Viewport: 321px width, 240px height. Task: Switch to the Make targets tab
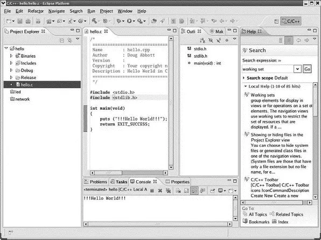click(x=217, y=32)
